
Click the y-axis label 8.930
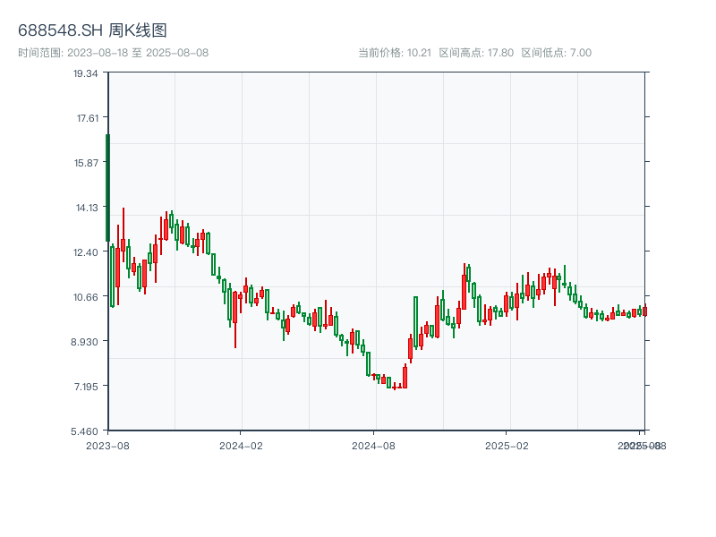click(x=84, y=342)
